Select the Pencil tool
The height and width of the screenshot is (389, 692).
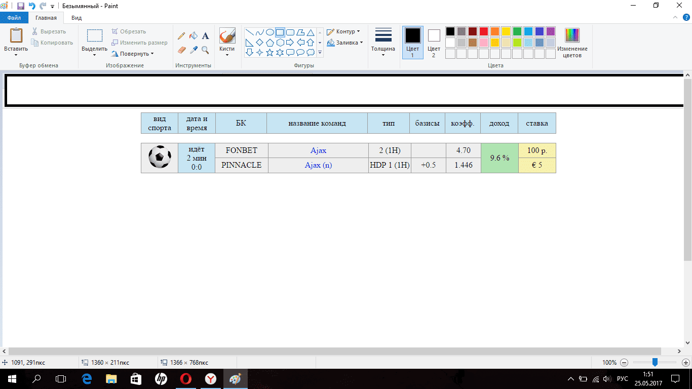coord(181,36)
